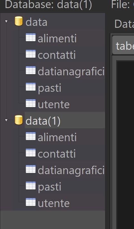The height and width of the screenshot is (229, 134).
Task: Click table icon of contatti under data
Action: coord(31,54)
